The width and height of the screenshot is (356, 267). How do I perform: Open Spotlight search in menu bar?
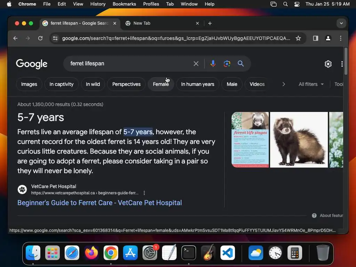pos(285,4)
